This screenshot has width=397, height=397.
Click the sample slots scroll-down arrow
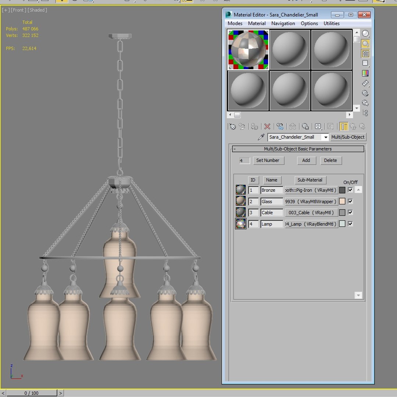357,108
